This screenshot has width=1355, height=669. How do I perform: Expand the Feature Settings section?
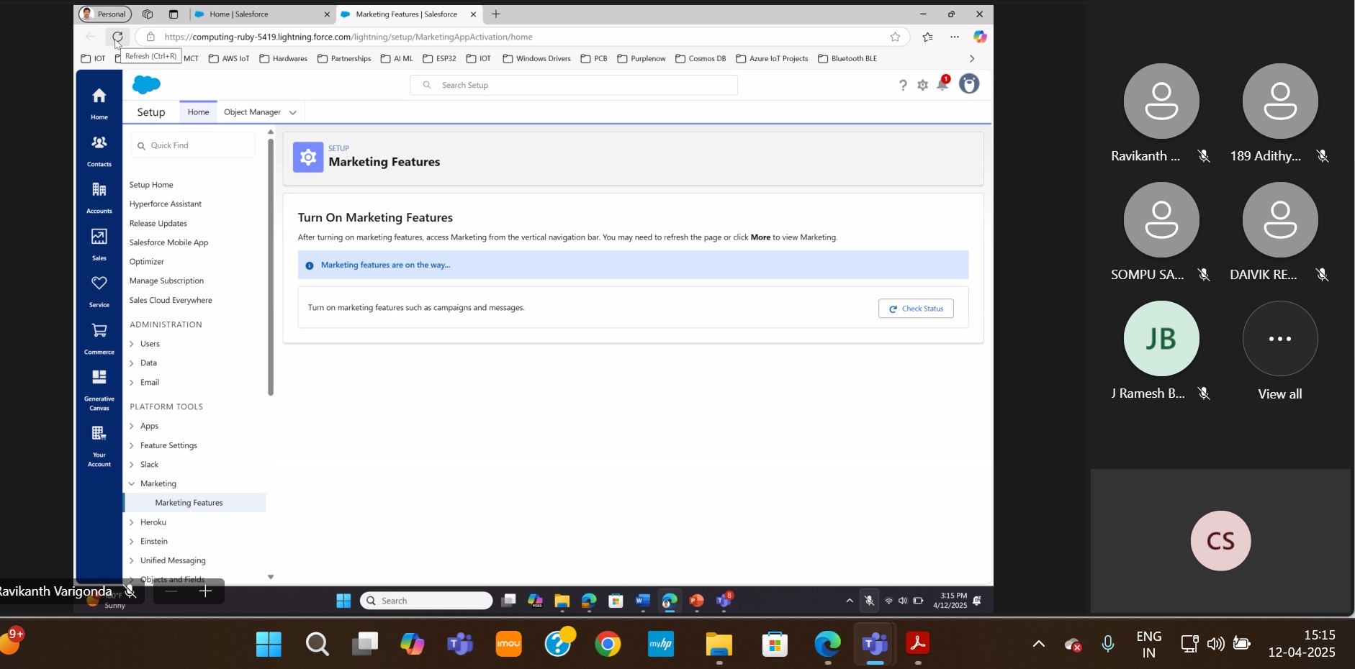[132, 445]
